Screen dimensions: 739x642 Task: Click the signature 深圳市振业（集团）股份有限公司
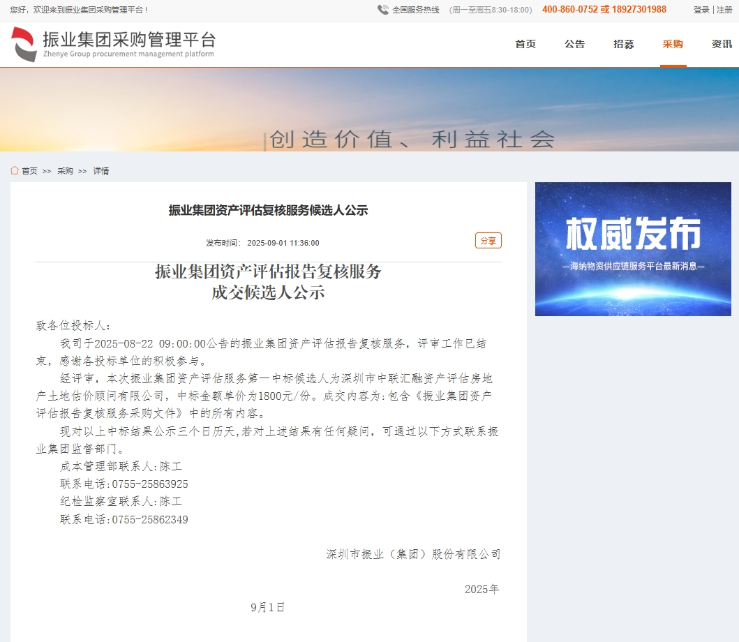click(x=413, y=554)
